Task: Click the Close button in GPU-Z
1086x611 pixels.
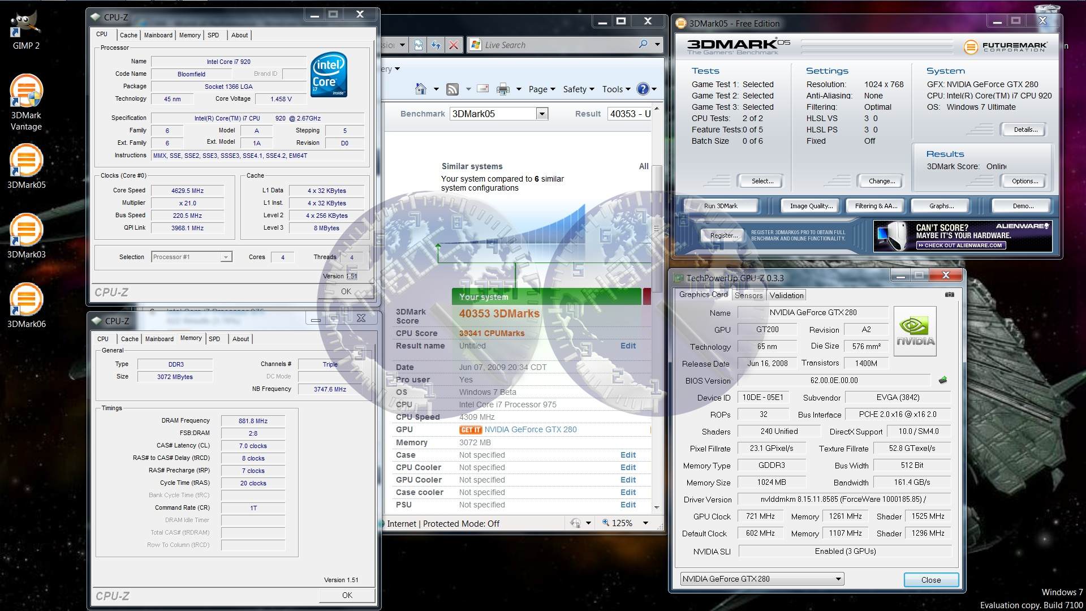Action: tap(930, 580)
